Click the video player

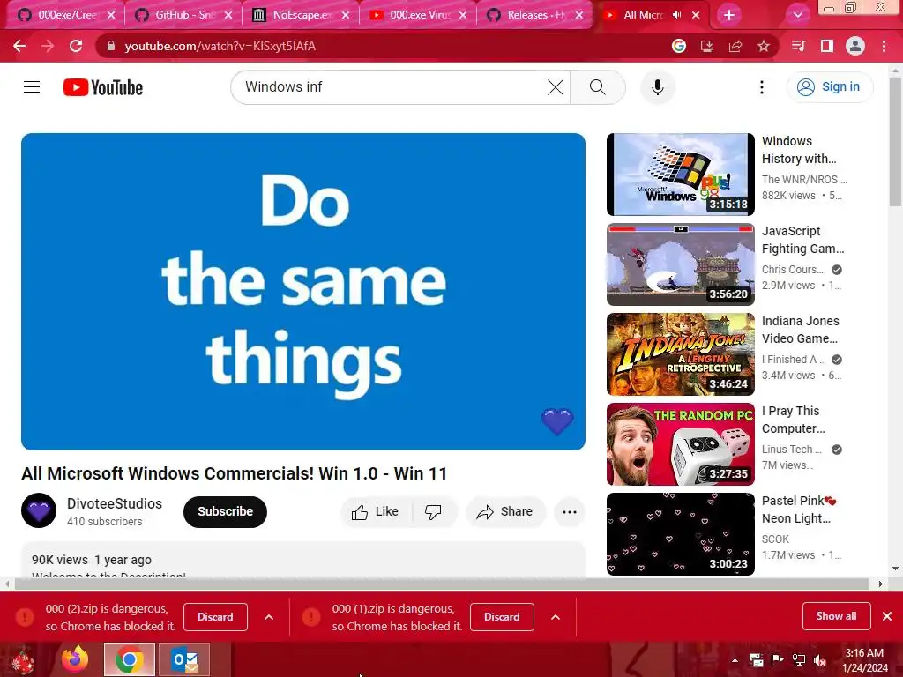pyautogui.click(x=303, y=292)
